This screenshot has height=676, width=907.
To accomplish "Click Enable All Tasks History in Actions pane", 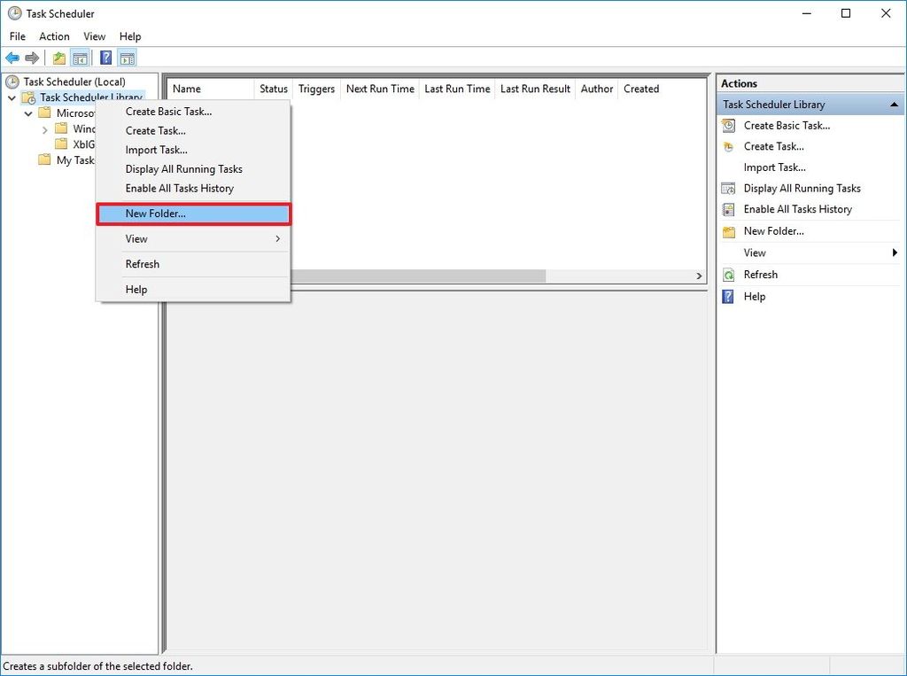I will pos(798,209).
